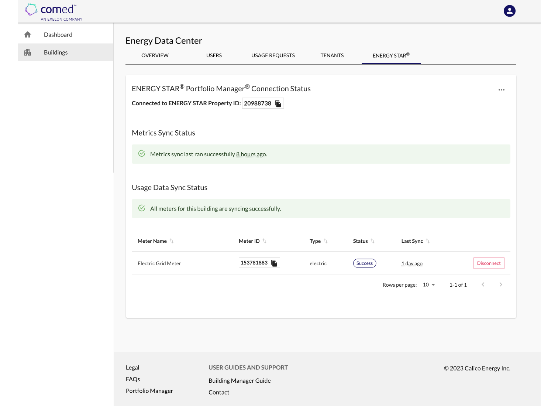Click the 'Electric Grid Meter' name cell

(159, 263)
